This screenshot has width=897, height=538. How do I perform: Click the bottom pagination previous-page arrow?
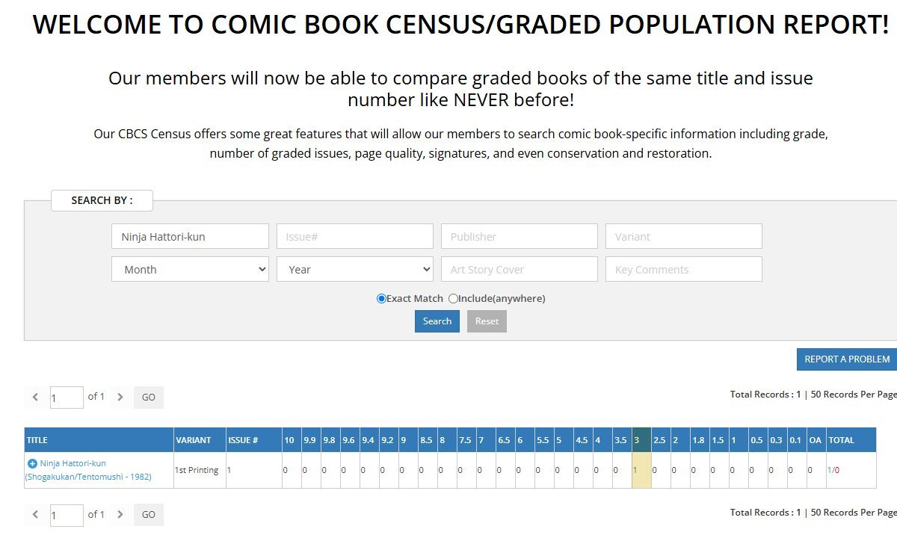point(35,515)
